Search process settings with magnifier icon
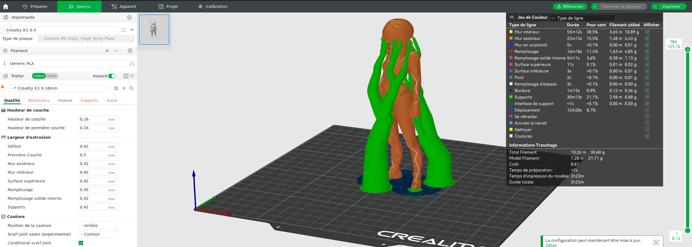Image resolution: width=692 pixels, height=247 pixels. click(132, 88)
